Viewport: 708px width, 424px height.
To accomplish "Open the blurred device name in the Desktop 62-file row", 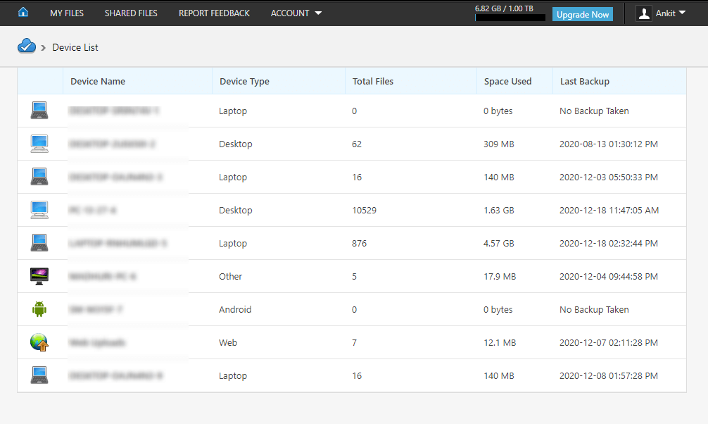I will tap(112, 144).
